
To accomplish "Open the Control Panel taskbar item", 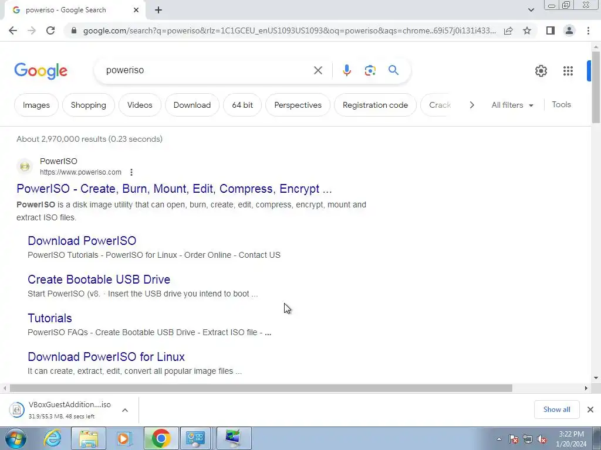I will pos(195,438).
